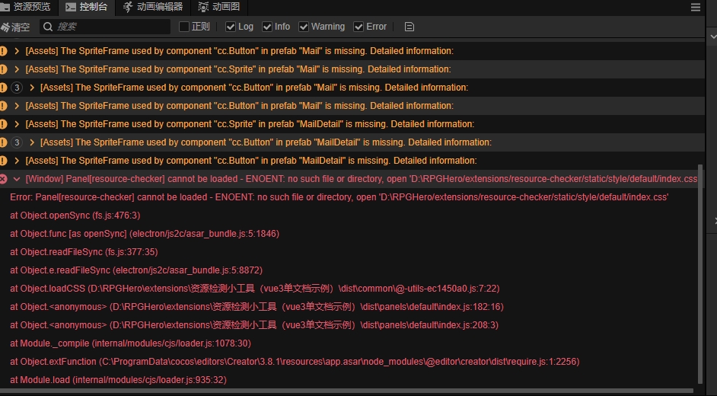Select the 控制台 console tab
This screenshot has height=396, width=717.
(86, 7)
